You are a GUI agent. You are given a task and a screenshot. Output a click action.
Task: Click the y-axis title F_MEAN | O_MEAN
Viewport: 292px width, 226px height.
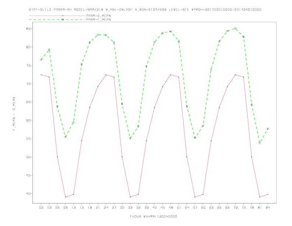click(x=14, y=114)
